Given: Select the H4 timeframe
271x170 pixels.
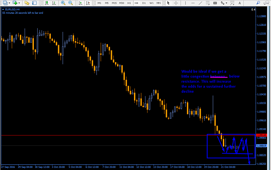Looking at the screenshot, I should click(x=136, y=3).
